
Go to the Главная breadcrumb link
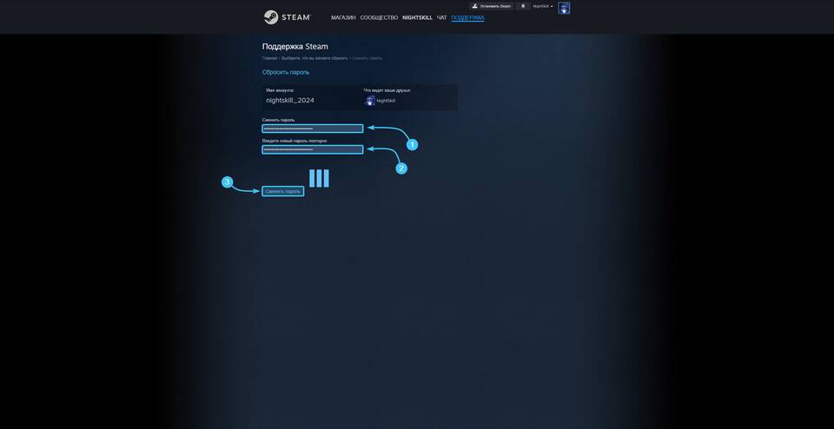click(x=269, y=58)
